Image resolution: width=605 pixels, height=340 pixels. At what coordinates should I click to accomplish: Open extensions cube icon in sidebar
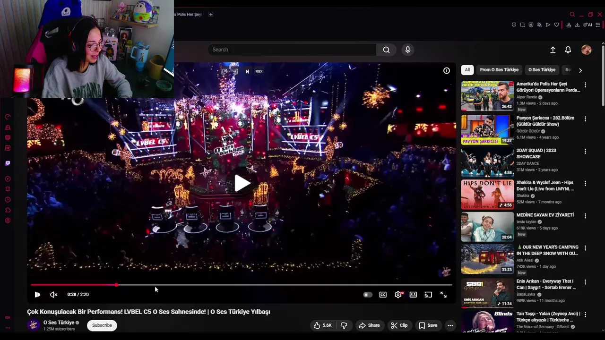8,210
